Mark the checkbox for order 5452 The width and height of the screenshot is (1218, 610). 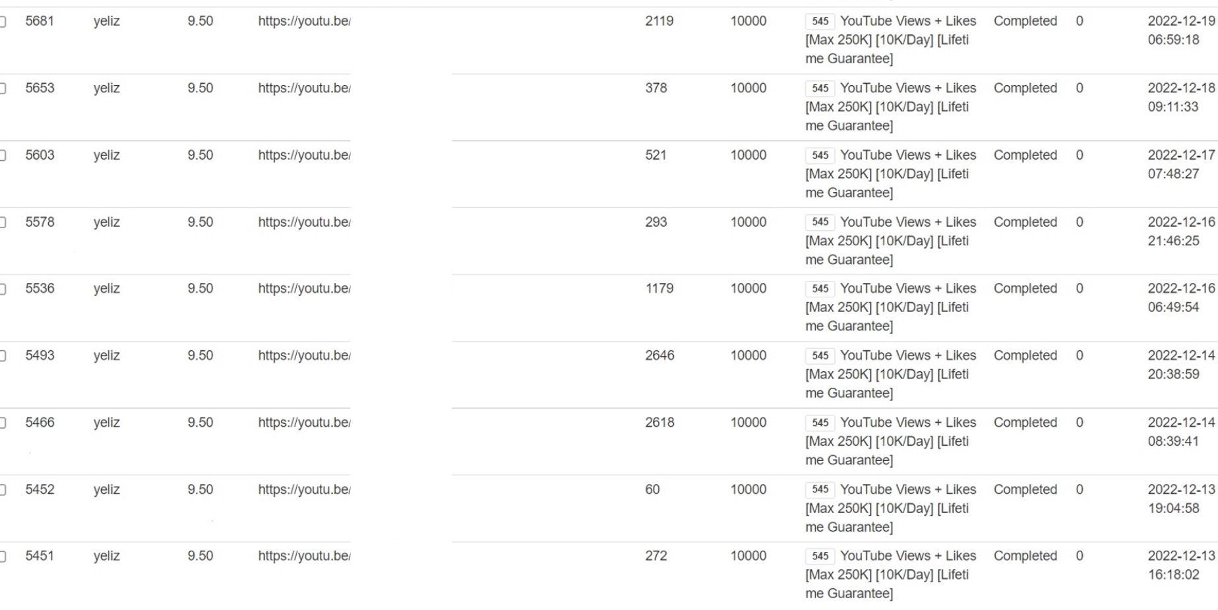click(3, 490)
